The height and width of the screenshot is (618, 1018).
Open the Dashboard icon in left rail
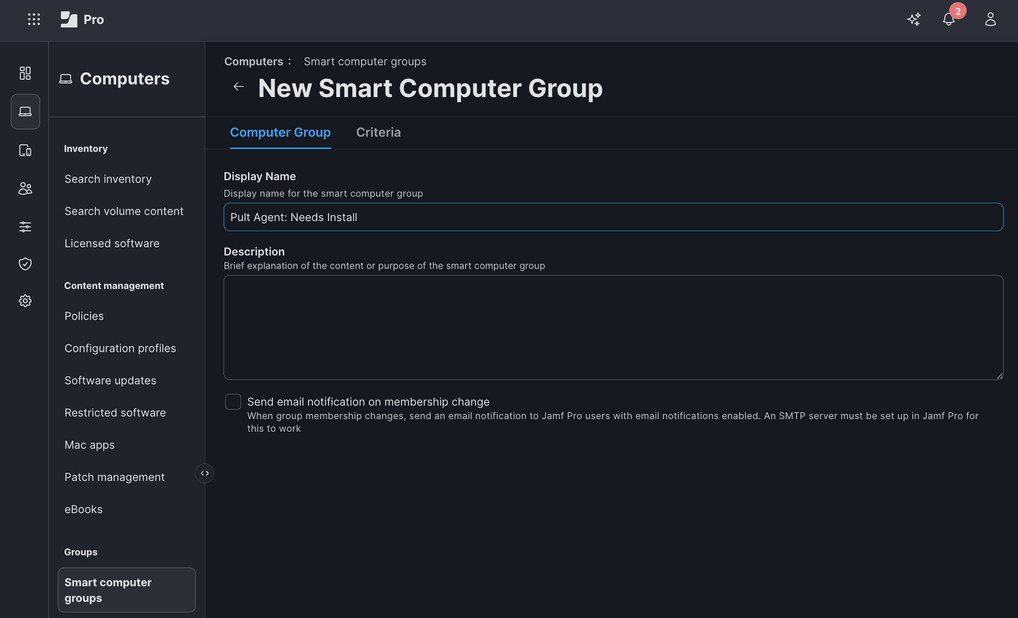pos(25,73)
